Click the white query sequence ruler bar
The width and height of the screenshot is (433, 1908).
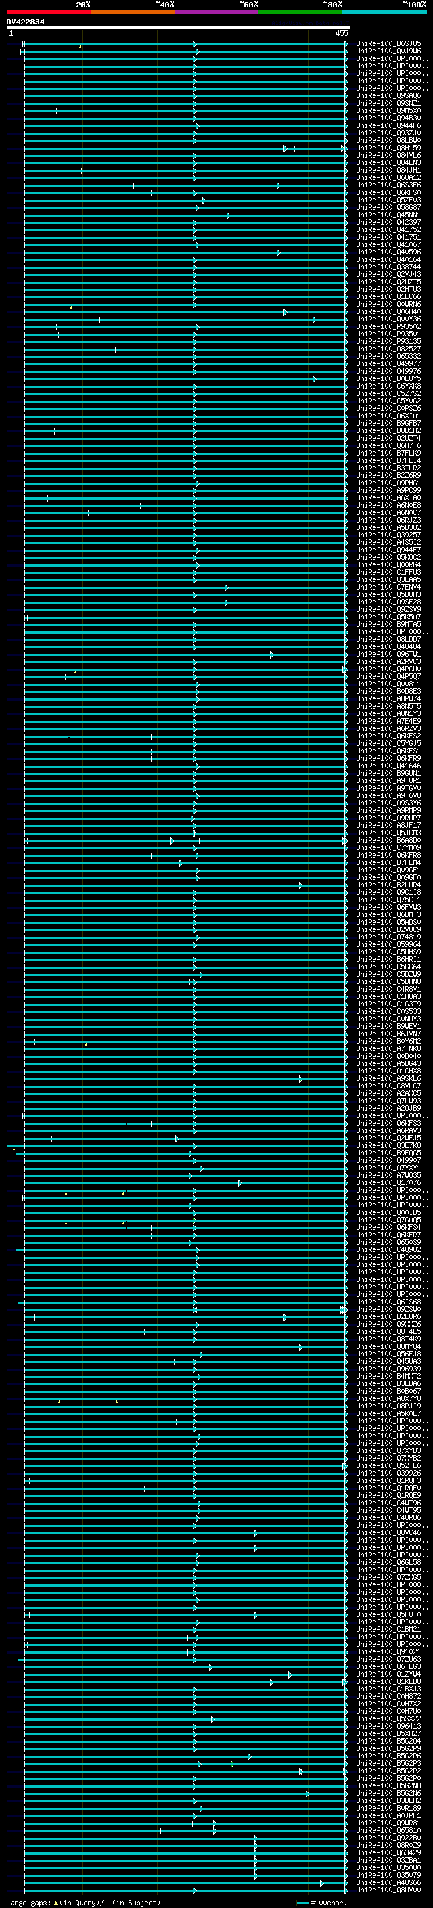click(179, 28)
